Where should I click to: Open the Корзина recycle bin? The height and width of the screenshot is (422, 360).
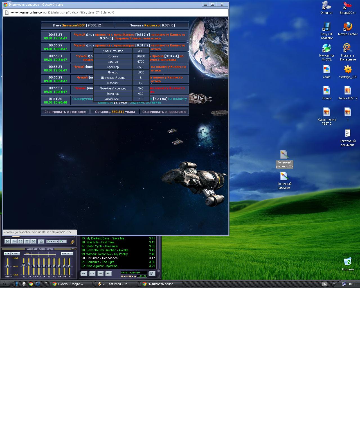click(348, 264)
